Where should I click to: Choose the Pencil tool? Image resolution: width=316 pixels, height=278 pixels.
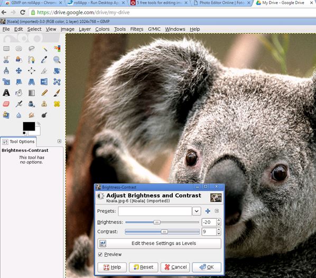coord(44,92)
